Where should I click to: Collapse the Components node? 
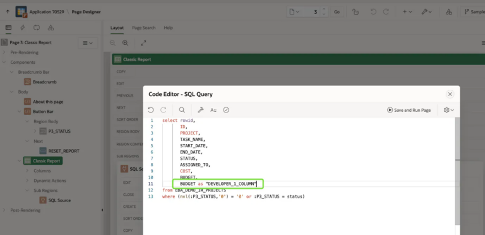(4, 62)
